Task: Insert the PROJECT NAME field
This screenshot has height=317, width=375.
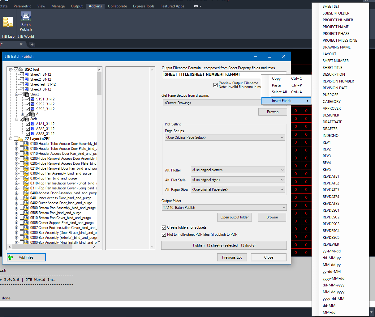Action: (336, 27)
